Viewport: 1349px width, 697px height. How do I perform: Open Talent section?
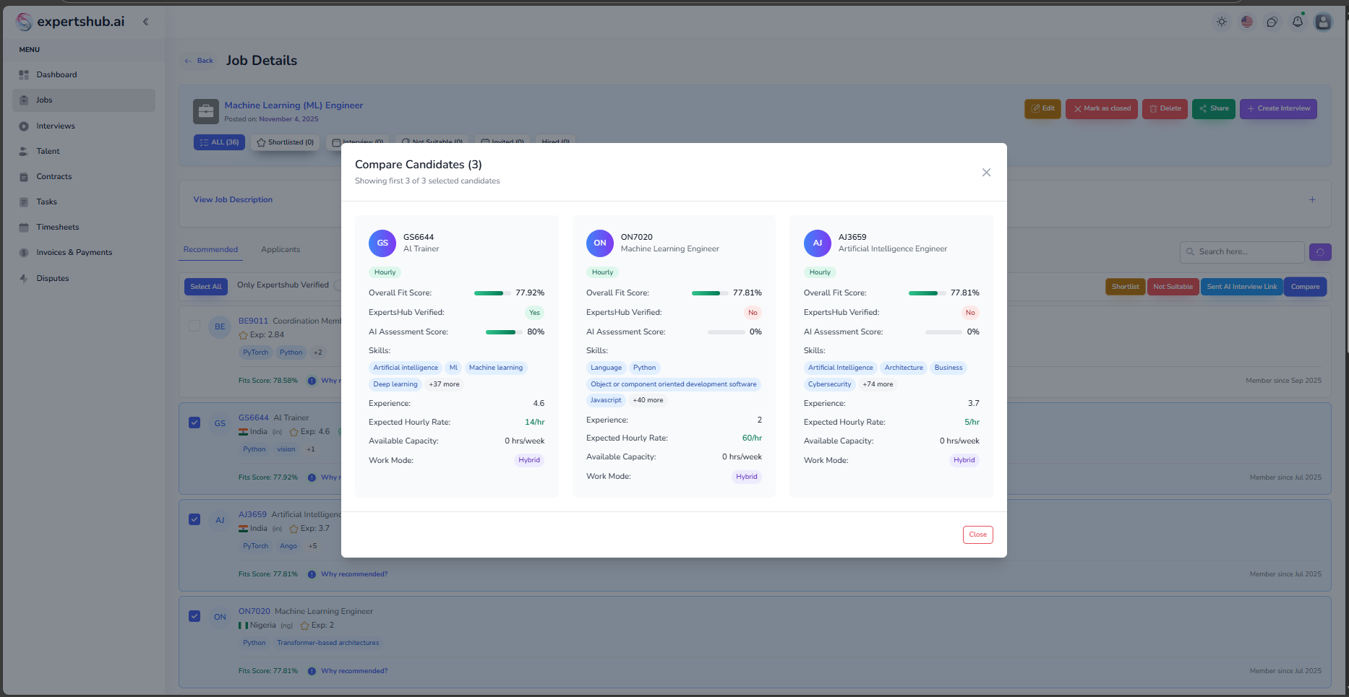pos(48,151)
